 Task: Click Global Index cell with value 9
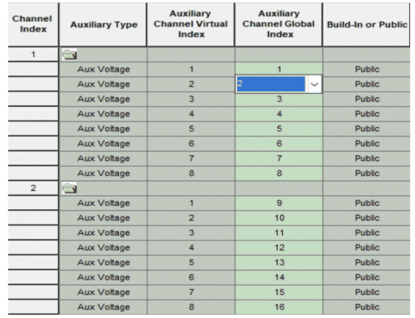(x=279, y=203)
